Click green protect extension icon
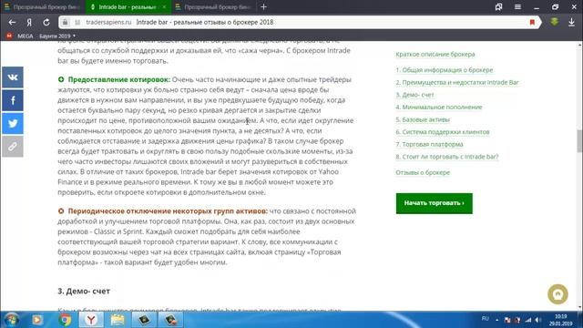This screenshot has width=583, height=328. click(555, 22)
